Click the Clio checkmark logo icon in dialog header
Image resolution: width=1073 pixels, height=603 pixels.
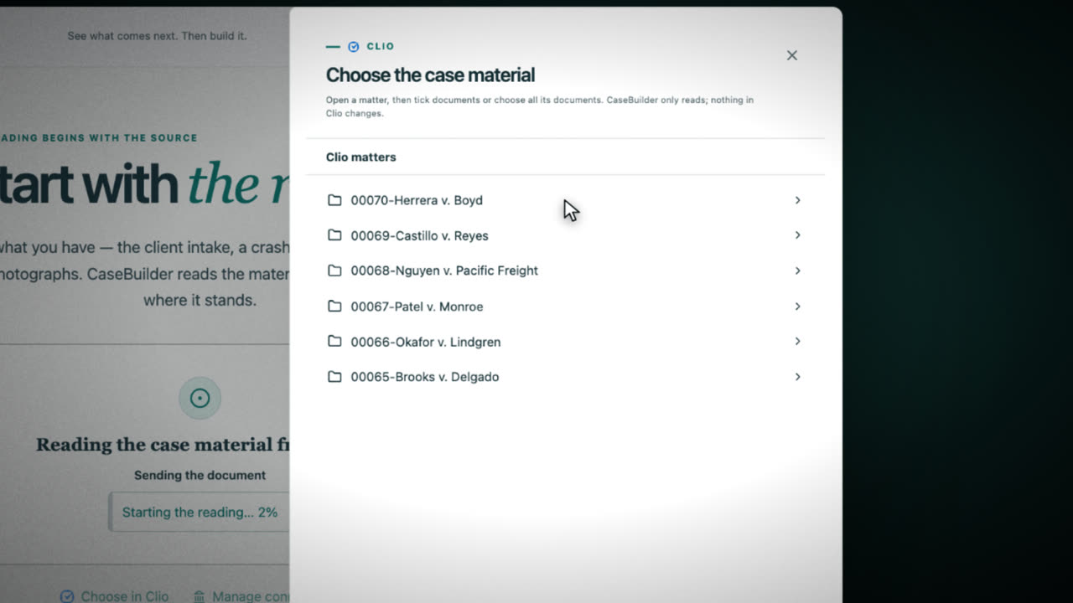pos(354,47)
